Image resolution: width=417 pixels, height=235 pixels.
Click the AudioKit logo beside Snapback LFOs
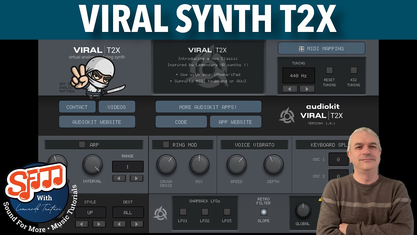pyautogui.click(x=160, y=213)
